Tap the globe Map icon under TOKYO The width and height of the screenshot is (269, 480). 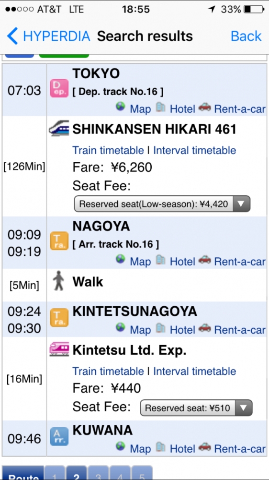(121, 107)
